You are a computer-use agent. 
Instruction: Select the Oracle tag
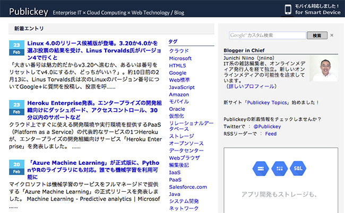[177, 109]
